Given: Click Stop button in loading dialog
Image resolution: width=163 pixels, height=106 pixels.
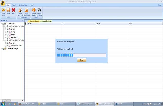Looking at the screenshot, I should pos(82,60).
